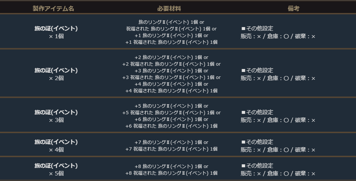Select 旅の証(イベント) in the ×4個 row

coord(56,142)
